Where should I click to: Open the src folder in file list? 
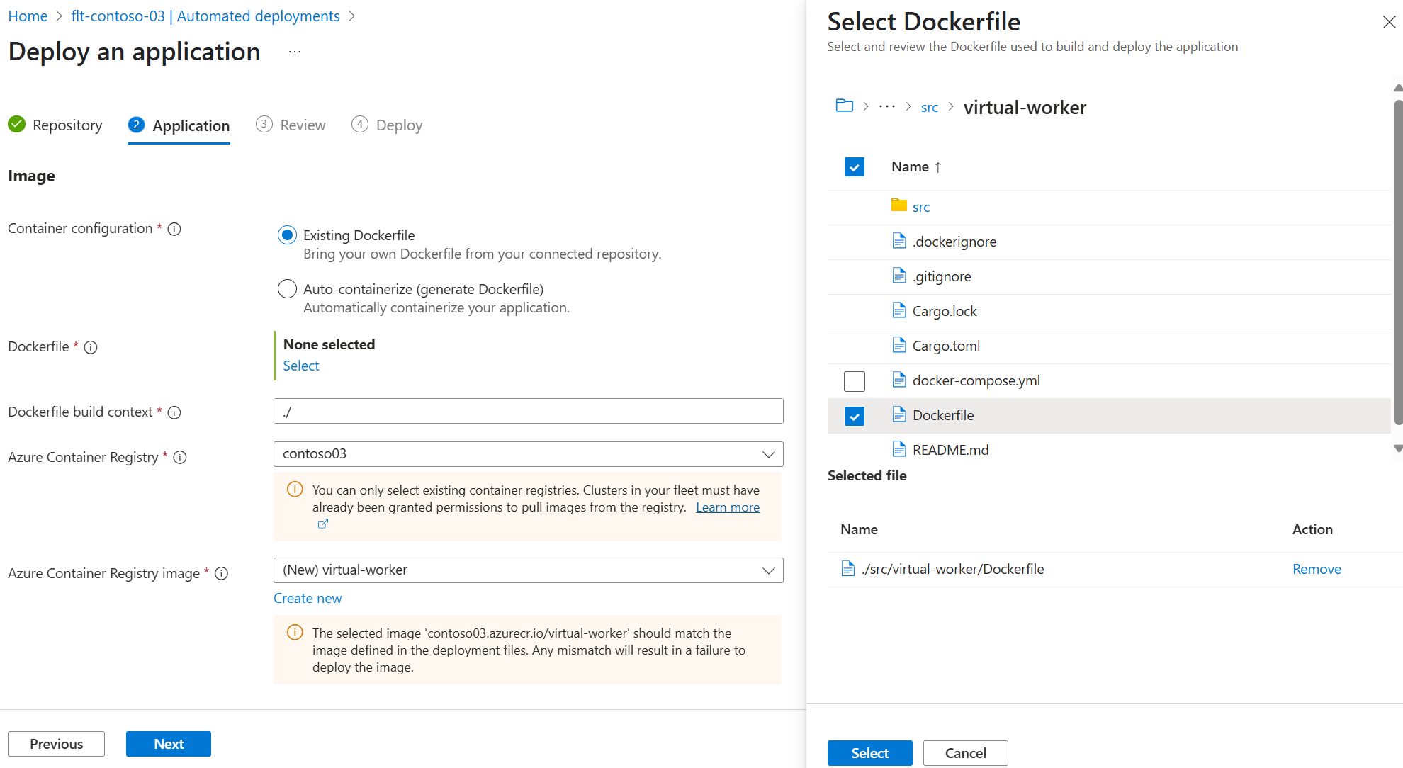[920, 207]
